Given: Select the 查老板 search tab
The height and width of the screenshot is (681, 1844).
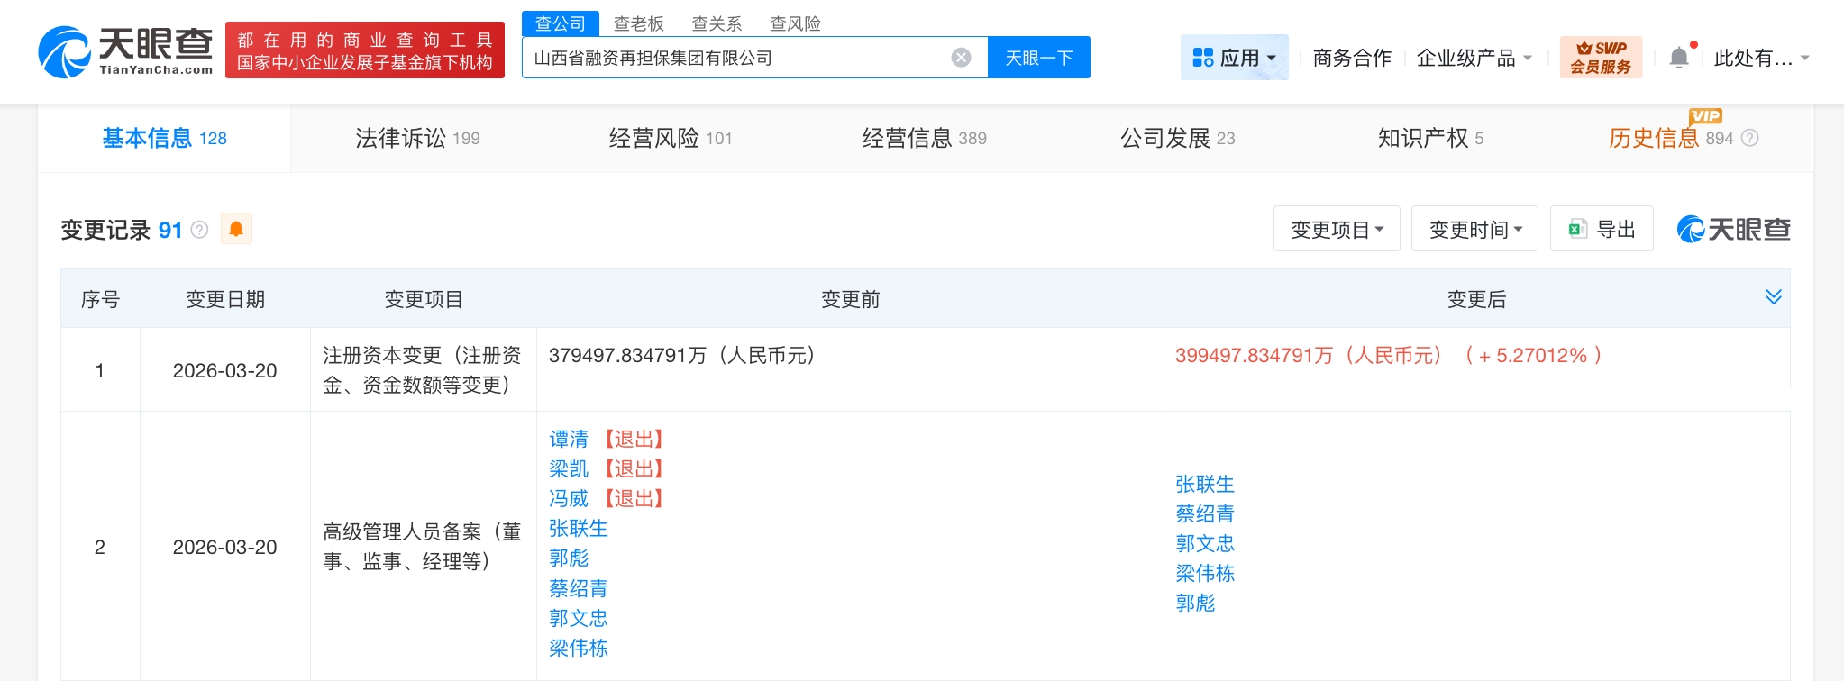Looking at the screenshot, I should point(638,23).
